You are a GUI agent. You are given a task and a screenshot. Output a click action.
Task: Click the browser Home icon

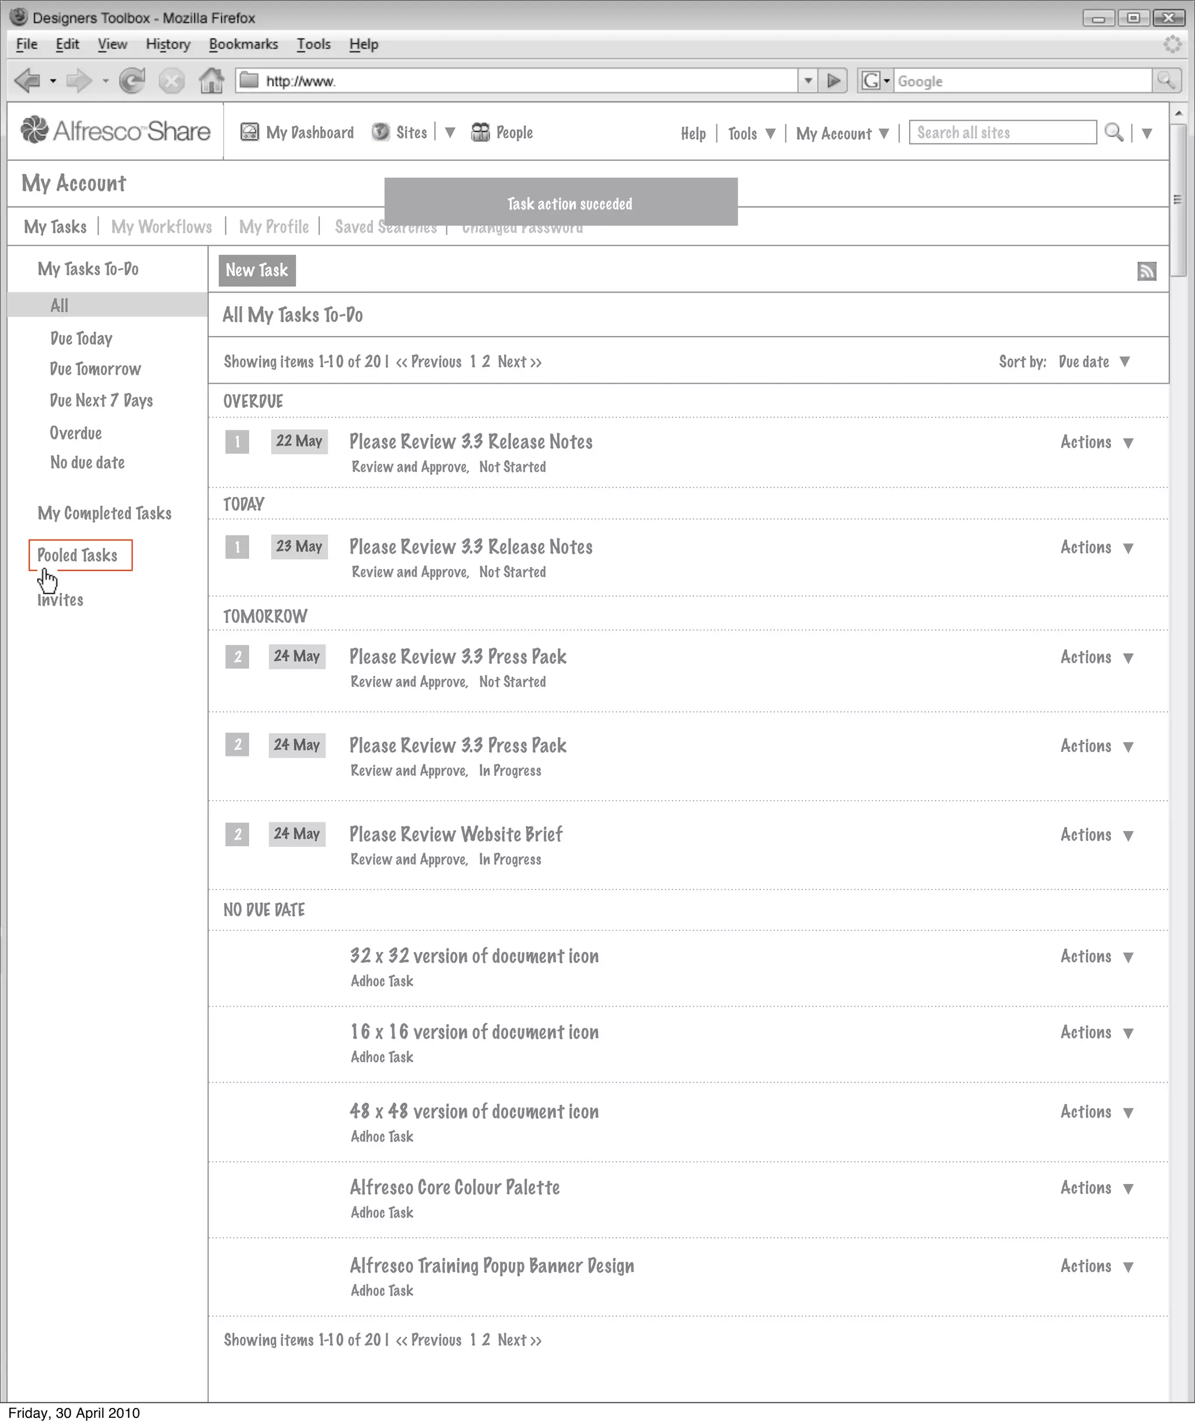pos(211,81)
